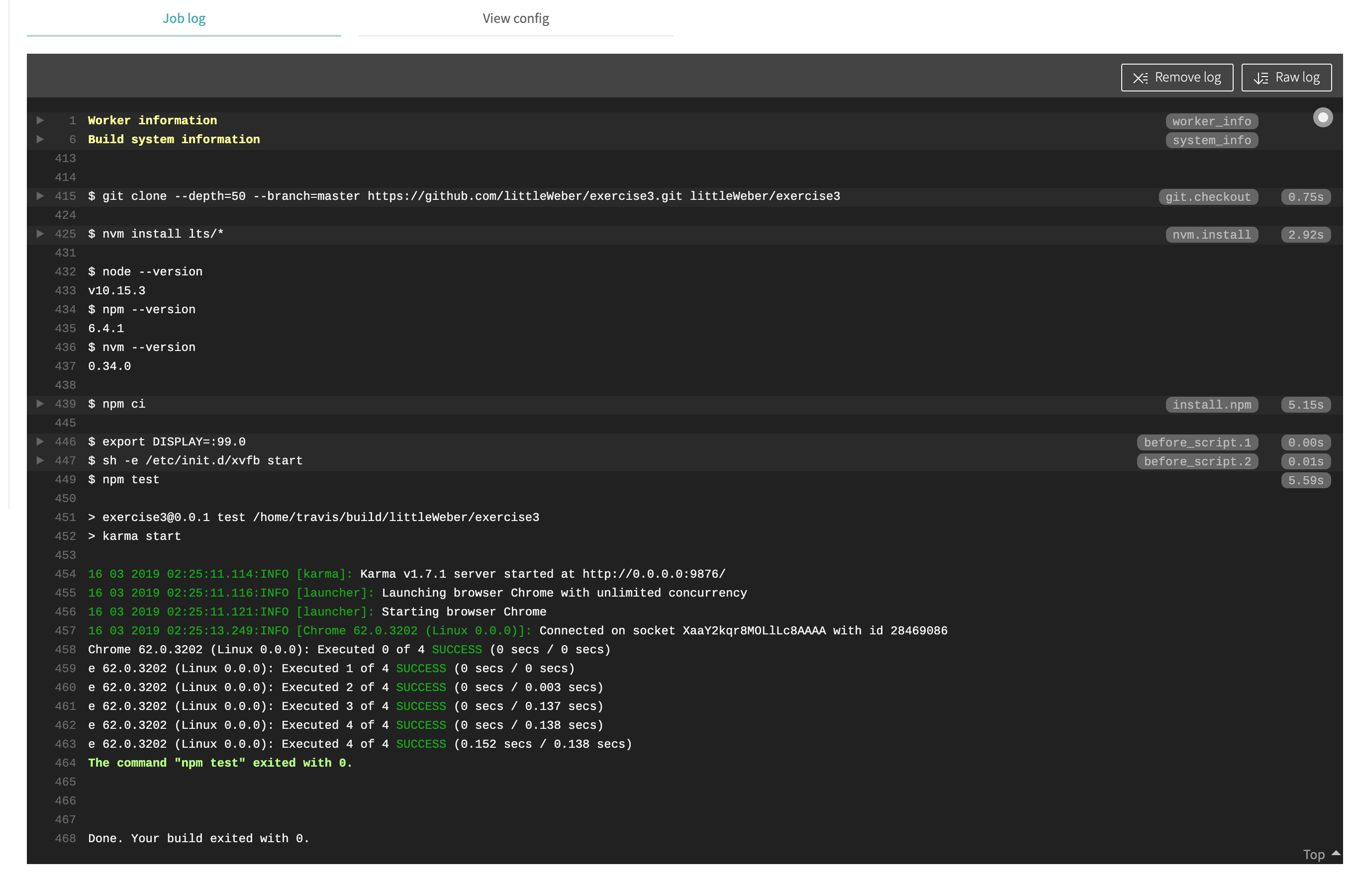
Task: Expand the Worker information section
Action: tap(40, 120)
